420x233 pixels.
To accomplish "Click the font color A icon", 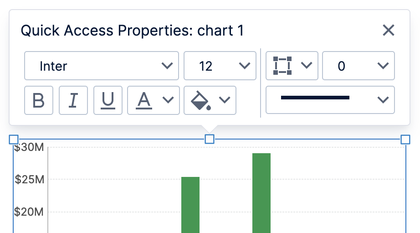I will pyautogui.click(x=144, y=100).
